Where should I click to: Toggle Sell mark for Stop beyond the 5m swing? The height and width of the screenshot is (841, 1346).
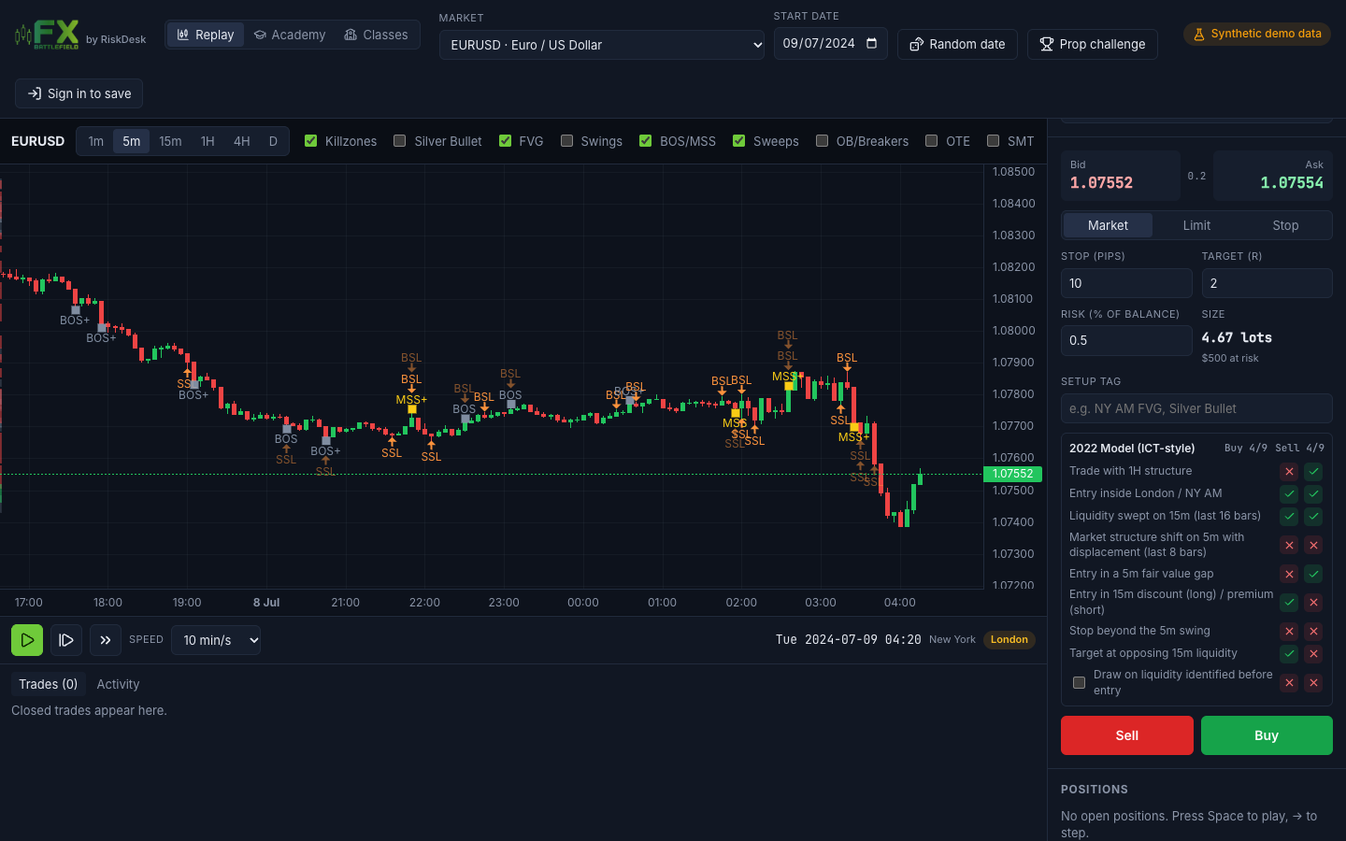(1313, 631)
